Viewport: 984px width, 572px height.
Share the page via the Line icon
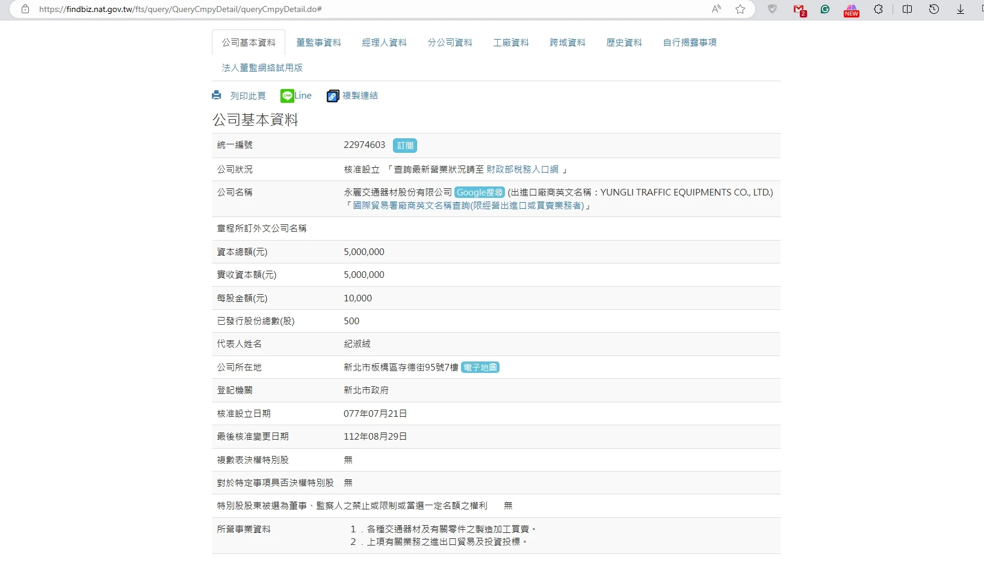click(287, 96)
